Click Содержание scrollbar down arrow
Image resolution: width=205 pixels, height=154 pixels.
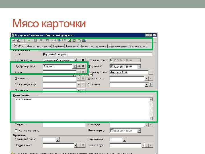[x=151, y=118]
